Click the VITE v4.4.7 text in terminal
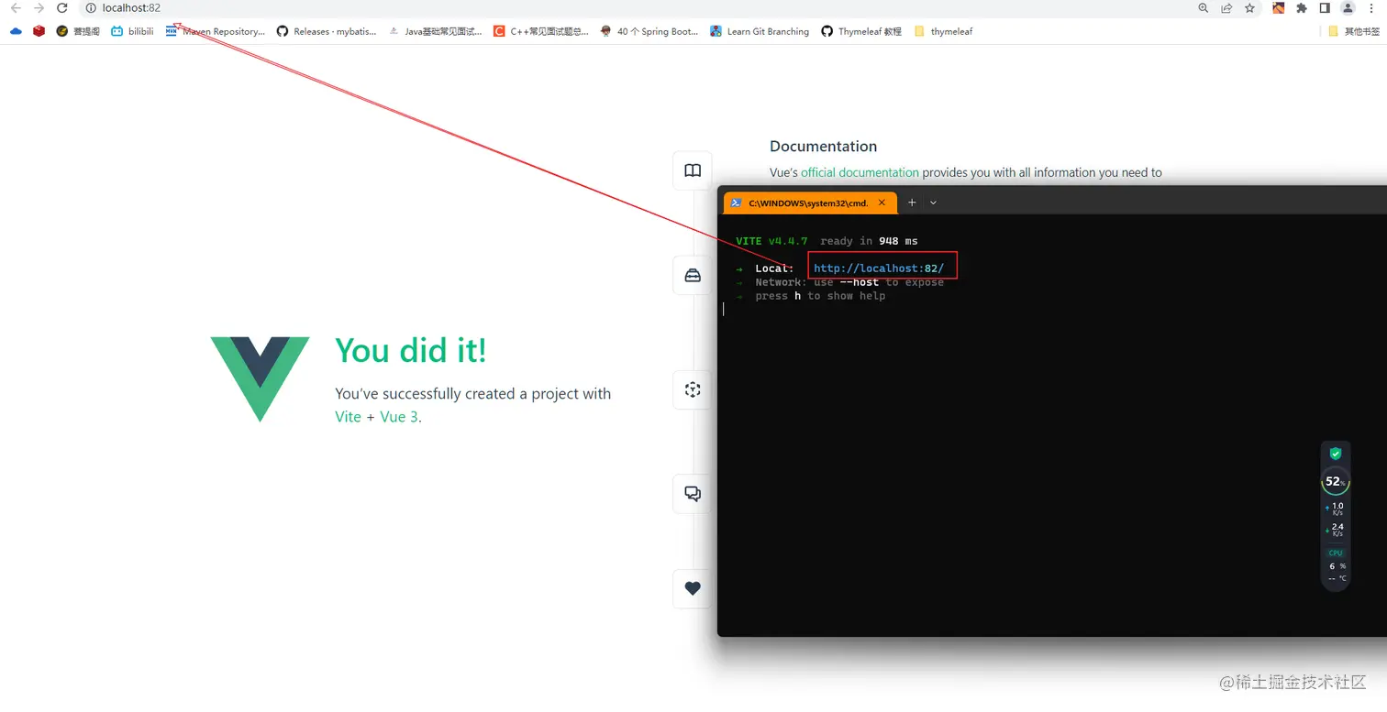This screenshot has height=712, width=1387. [x=771, y=241]
